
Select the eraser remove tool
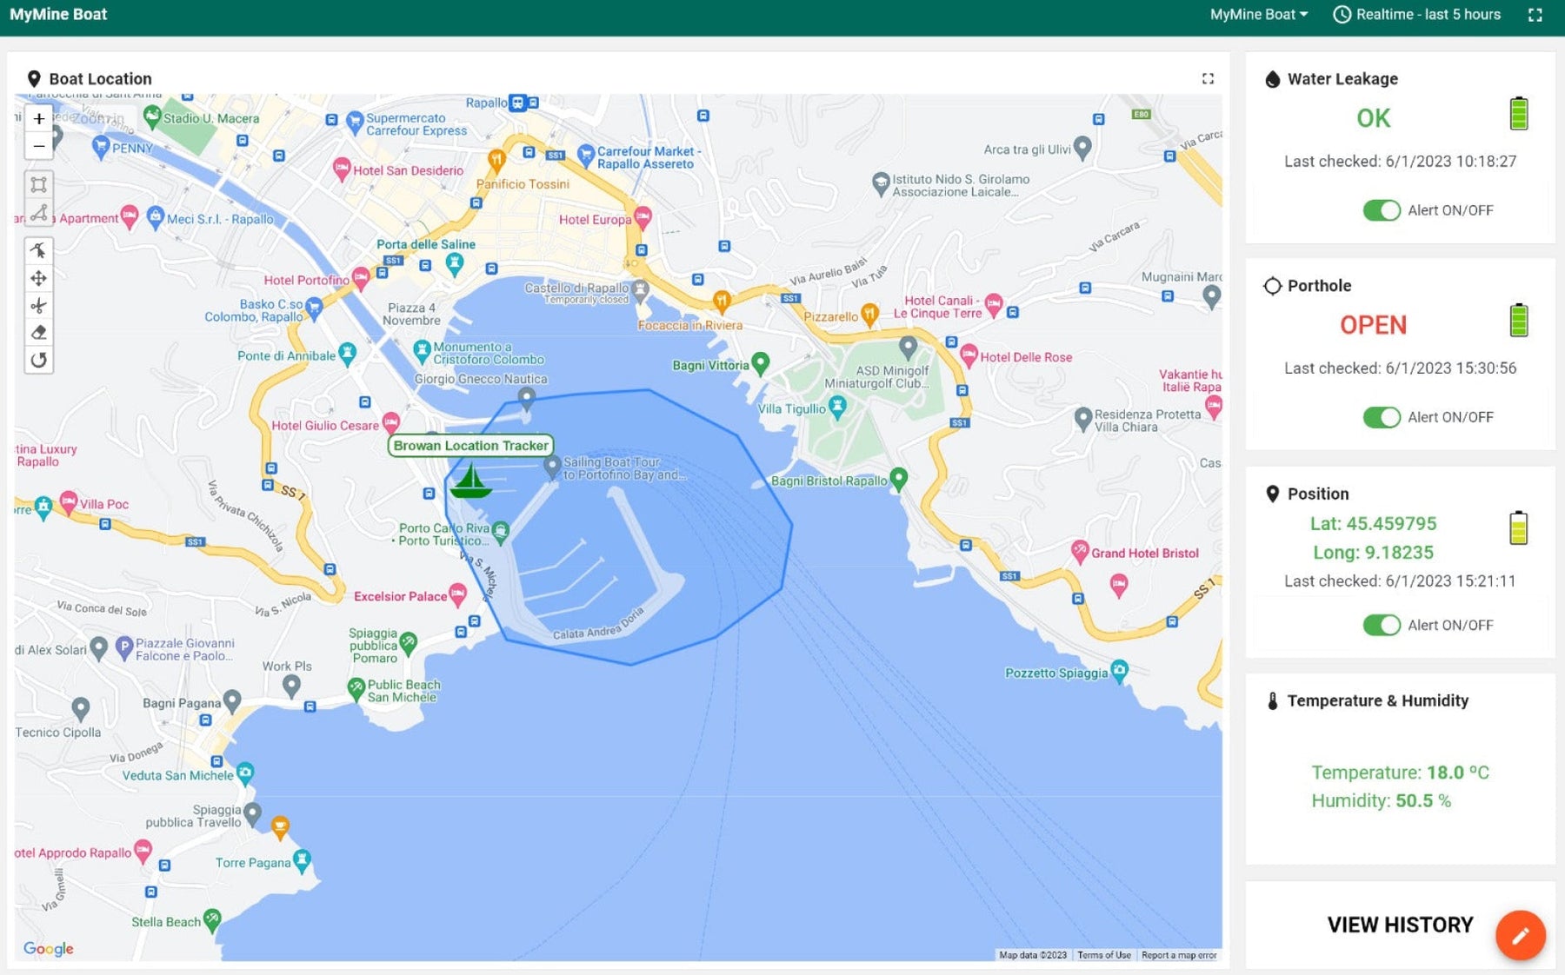coord(39,333)
